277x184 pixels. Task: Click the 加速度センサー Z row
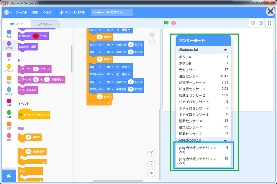click(204, 95)
